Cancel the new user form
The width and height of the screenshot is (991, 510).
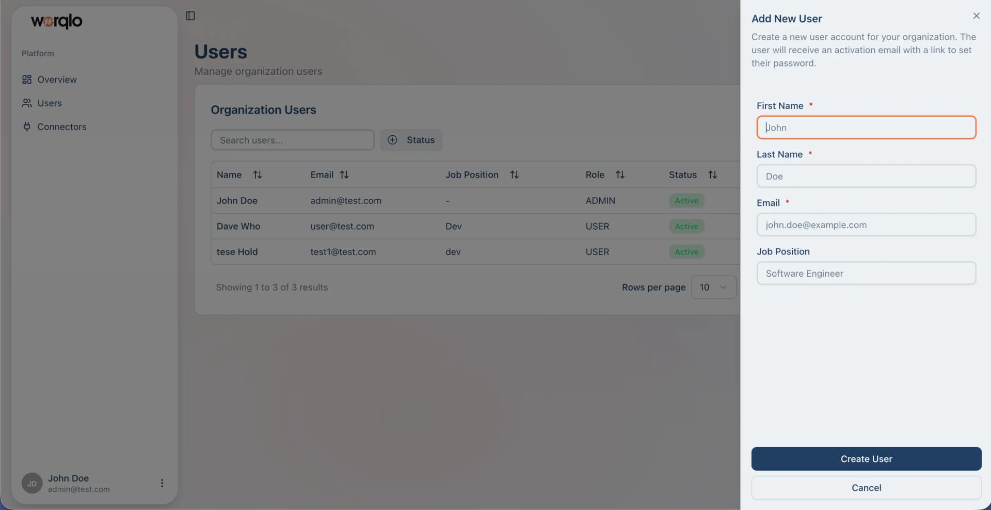click(x=866, y=487)
